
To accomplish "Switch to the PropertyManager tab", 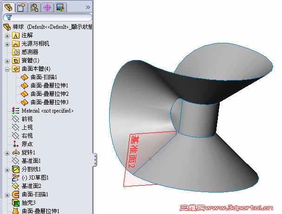I will pos(21,7).
